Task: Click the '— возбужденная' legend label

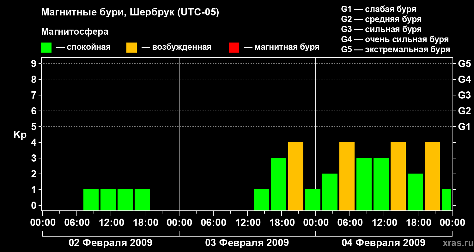Action: 176,48
